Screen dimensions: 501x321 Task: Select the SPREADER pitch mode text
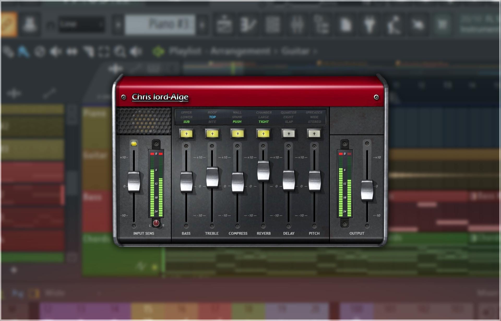click(x=314, y=112)
